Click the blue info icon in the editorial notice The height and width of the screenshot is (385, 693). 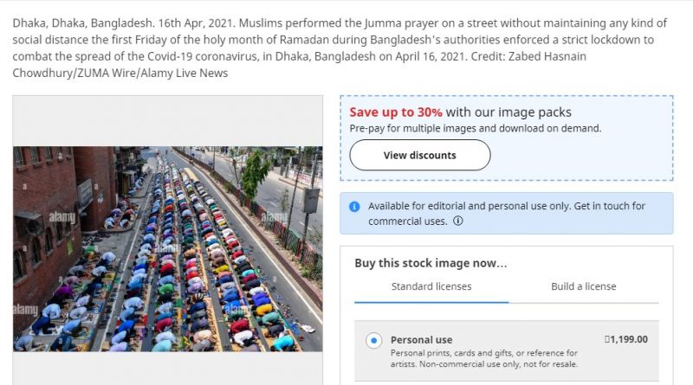(x=354, y=206)
